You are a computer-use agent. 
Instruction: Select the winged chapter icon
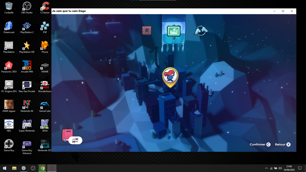tap(201, 30)
